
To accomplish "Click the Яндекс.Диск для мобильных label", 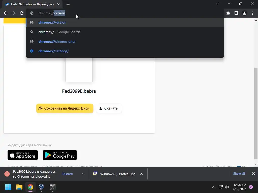I will tap(30, 145).
